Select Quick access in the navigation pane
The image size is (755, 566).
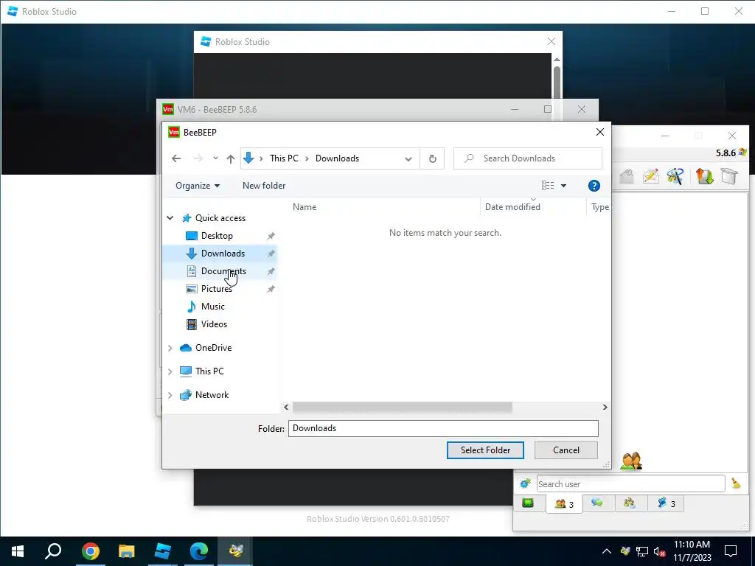tap(220, 218)
